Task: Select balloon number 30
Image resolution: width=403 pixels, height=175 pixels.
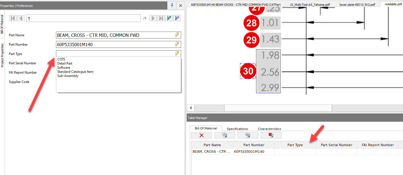Action: (248, 71)
